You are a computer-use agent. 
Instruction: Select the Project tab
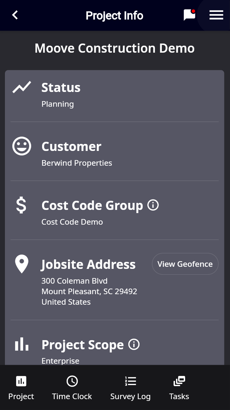tap(21, 388)
